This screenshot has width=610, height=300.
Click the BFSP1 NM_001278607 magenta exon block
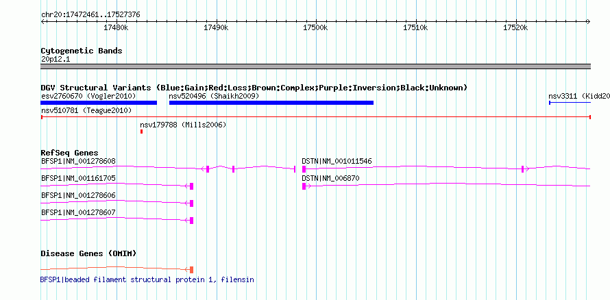coord(191,221)
